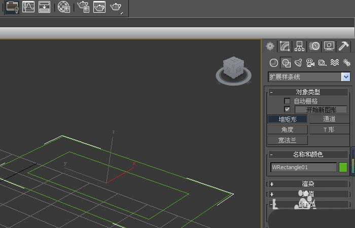Select the Cameras category icon
This screenshot has width=355, height=228.
tap(310, 63)
